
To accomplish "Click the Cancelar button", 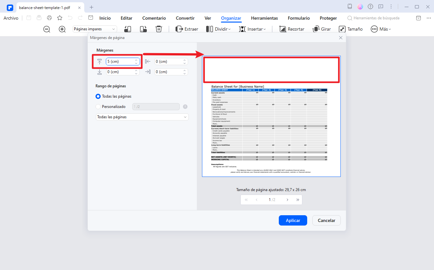I will click(326, 220).
